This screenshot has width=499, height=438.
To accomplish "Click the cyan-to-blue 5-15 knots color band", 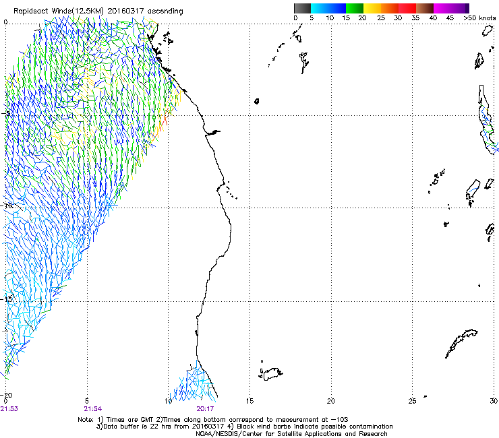I will tap(328, 8).
